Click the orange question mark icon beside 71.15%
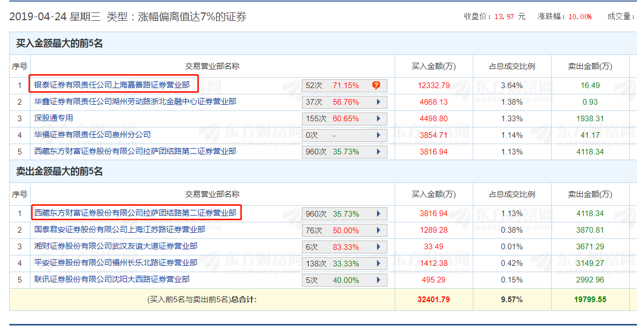 pos(377,86)
